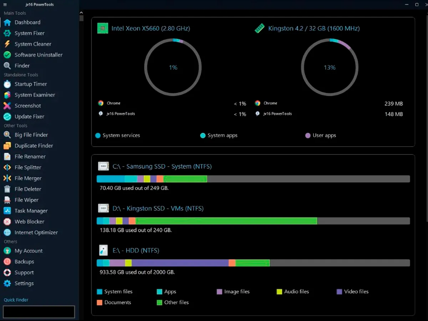Click the File Merger icon

[x=7, y=178]
